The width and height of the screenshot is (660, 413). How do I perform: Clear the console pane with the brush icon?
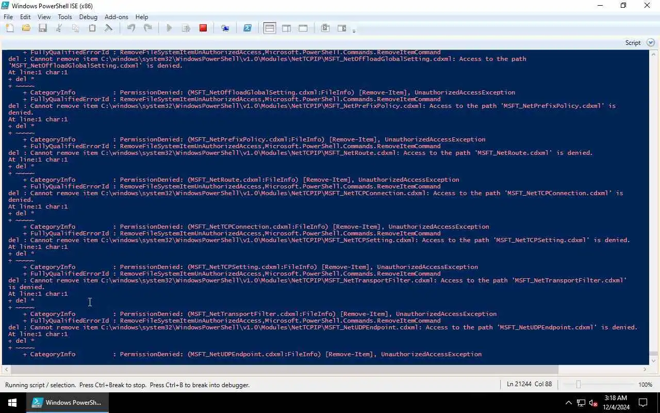point(108,28)
